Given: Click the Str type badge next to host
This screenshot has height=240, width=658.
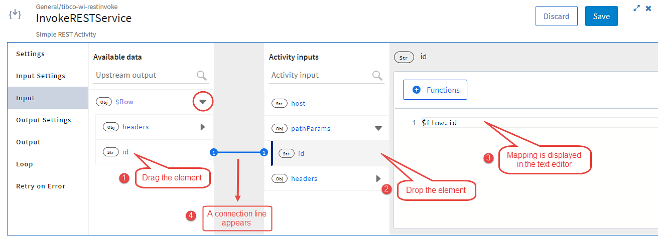Looking at the screenshot, I should [x=279, y=103].
